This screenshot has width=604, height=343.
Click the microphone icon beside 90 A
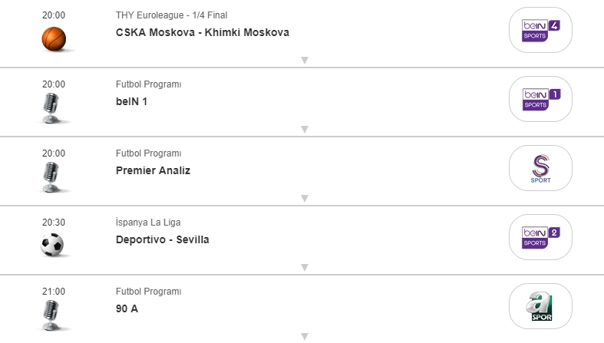point(51,315)
